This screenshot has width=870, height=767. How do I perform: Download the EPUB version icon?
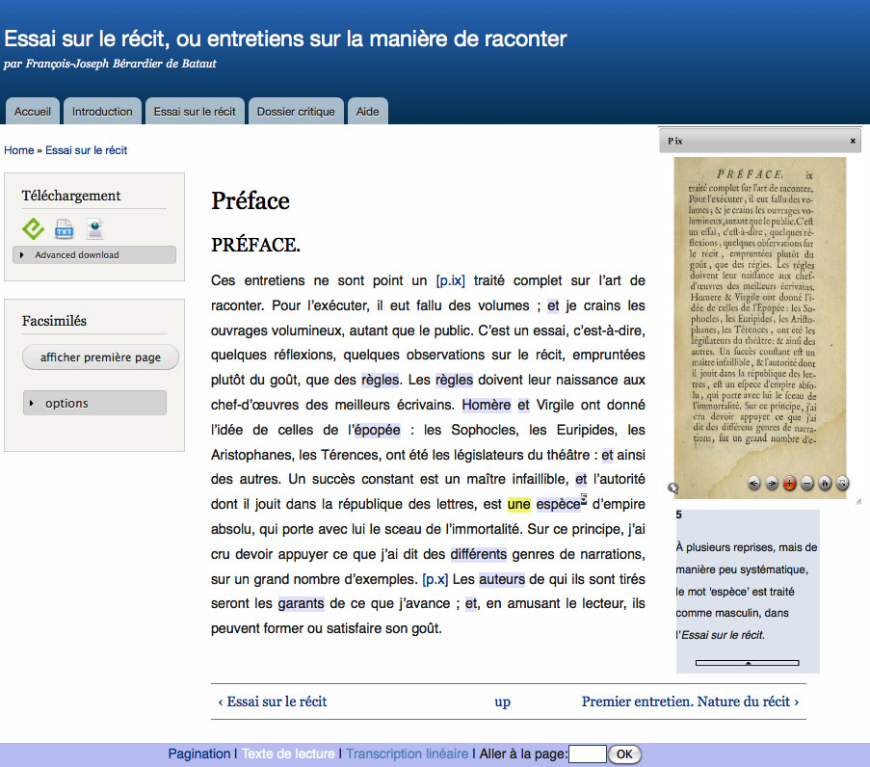33,228
